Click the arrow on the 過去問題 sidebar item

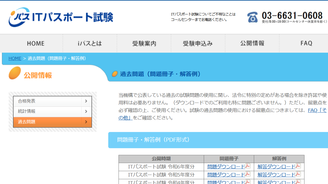[x=86, y=122]
